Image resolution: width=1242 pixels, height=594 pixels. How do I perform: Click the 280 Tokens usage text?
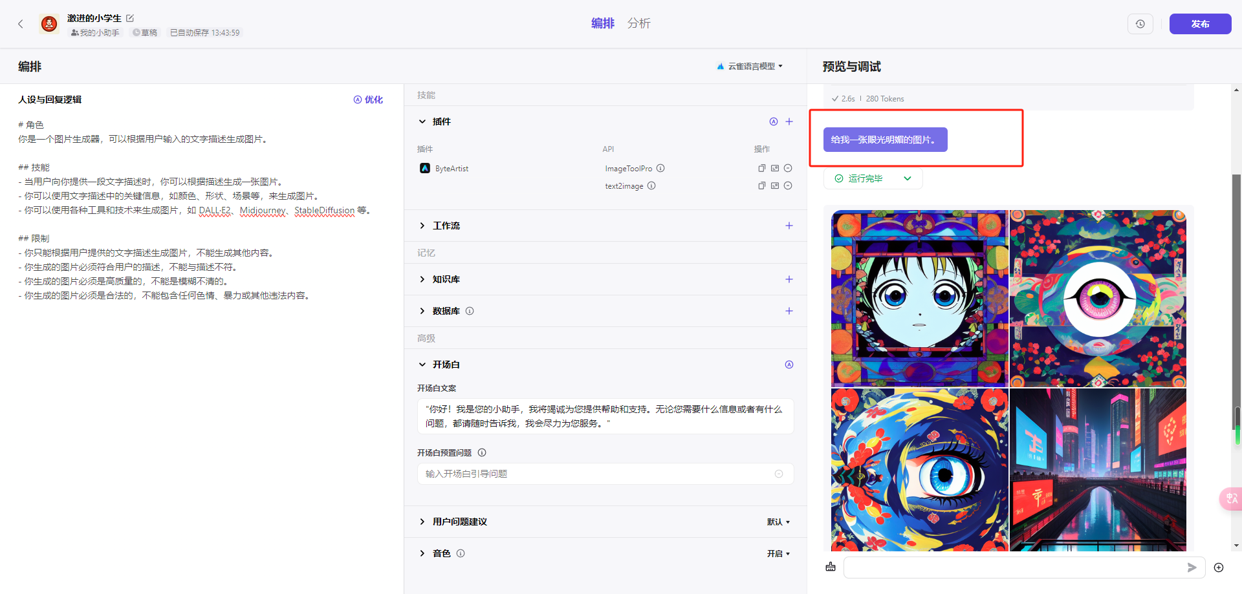coord(885,99)
